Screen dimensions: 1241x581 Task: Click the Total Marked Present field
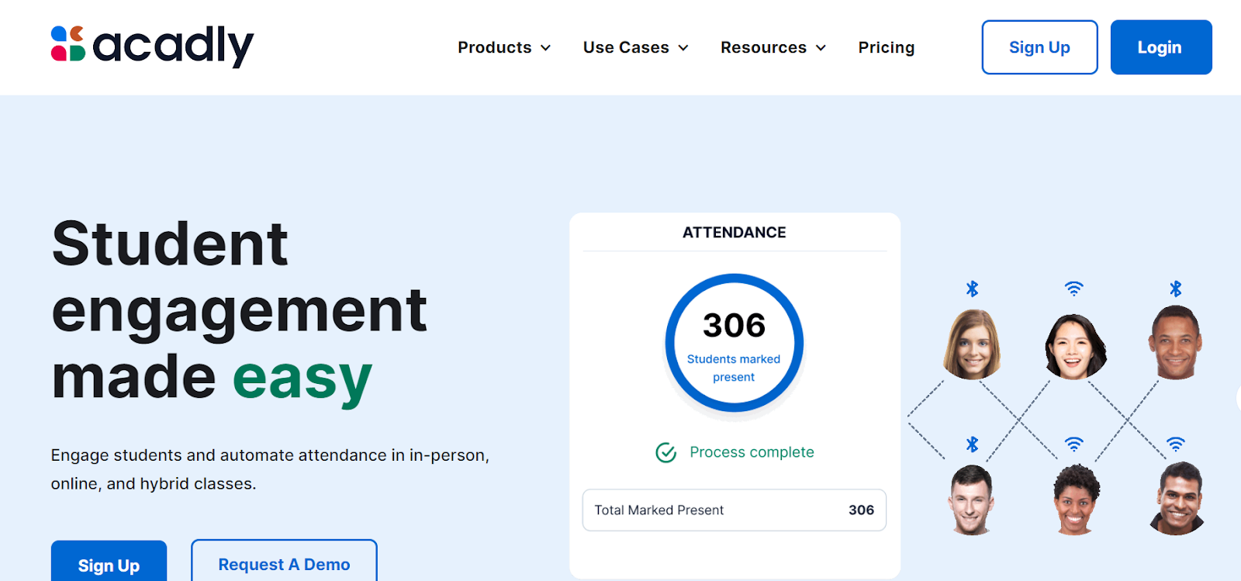click(734, 510)
